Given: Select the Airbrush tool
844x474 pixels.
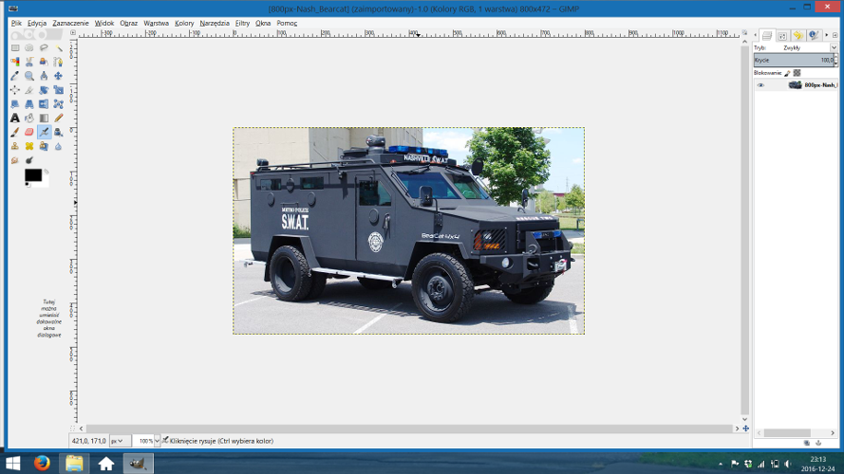Looking at the screenshot, I should pyautogui.click(x=44, y=132).
